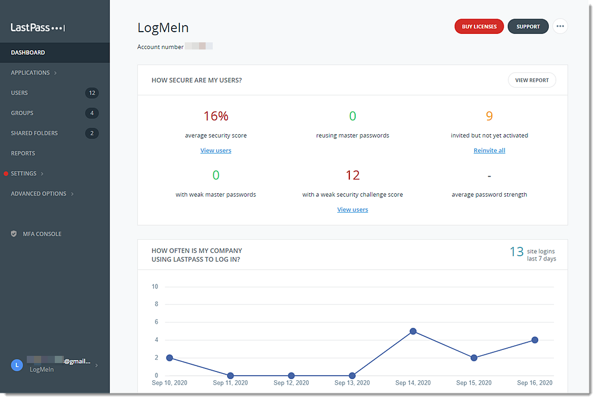The height and width of the screenshot is (400, 596).
Task: Click the 0 with weak master passwords value
Action: pyautogui.click(x=216, y=175)
